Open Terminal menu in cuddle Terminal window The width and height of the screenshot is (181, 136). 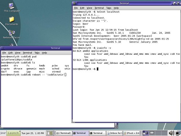[x=28, y=53]
